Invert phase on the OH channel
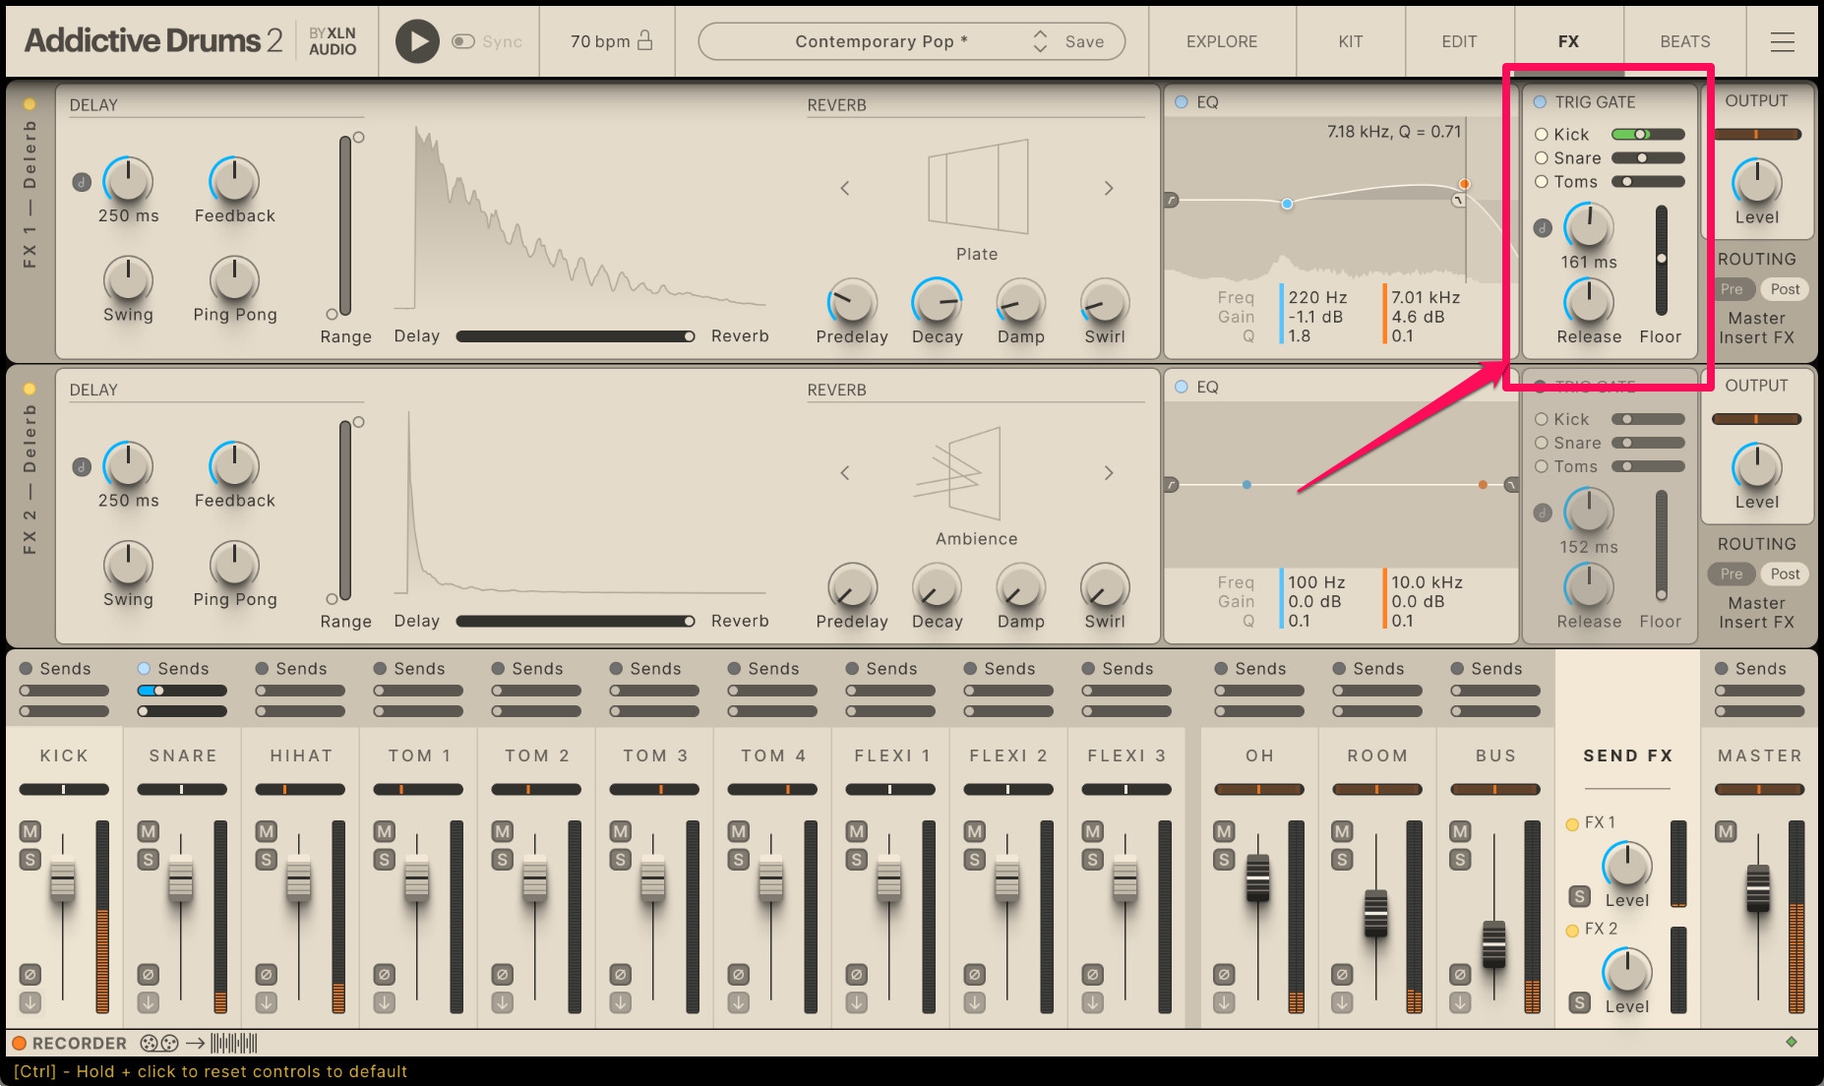1824x1086 pixels. 1224,975
